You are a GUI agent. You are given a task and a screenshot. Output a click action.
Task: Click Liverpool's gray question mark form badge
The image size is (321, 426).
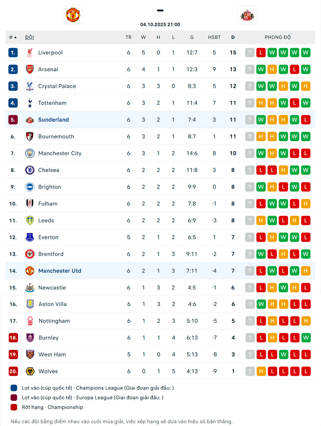250,53
